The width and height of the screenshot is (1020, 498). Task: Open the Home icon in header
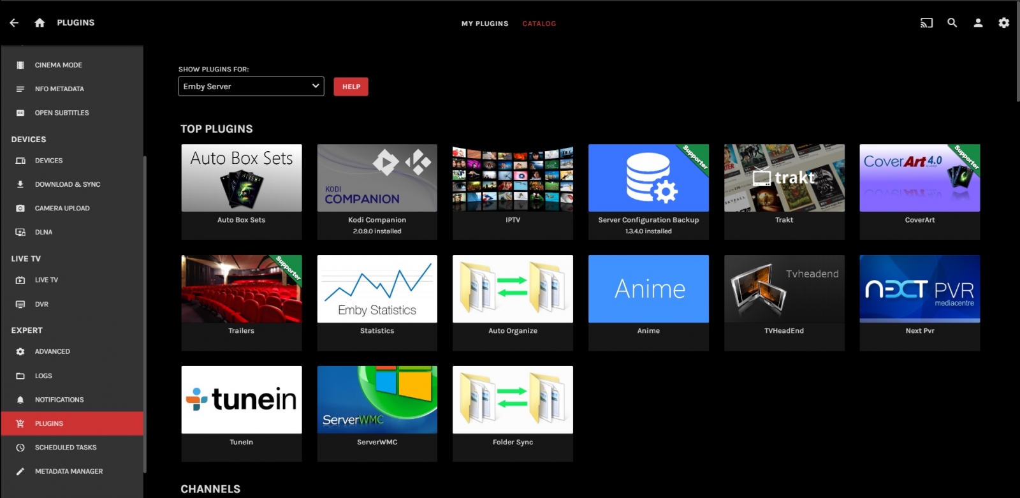pos(40,23)
